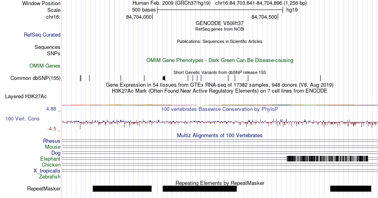Click the hg19 label beside the scale bar
Screen dimensions: 378x198
(x=292, y=10)
